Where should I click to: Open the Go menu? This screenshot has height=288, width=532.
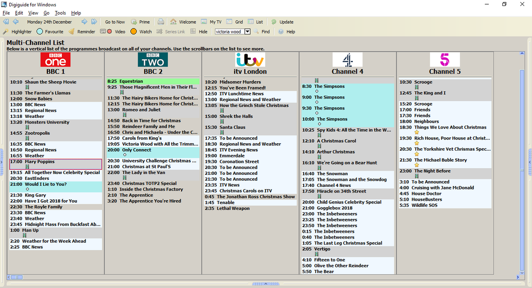47,13
